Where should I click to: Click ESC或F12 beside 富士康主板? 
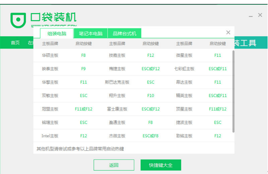pos(150,109)
